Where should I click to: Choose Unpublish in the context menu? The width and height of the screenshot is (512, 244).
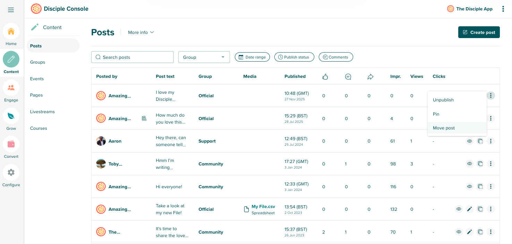tap(443, 100)
